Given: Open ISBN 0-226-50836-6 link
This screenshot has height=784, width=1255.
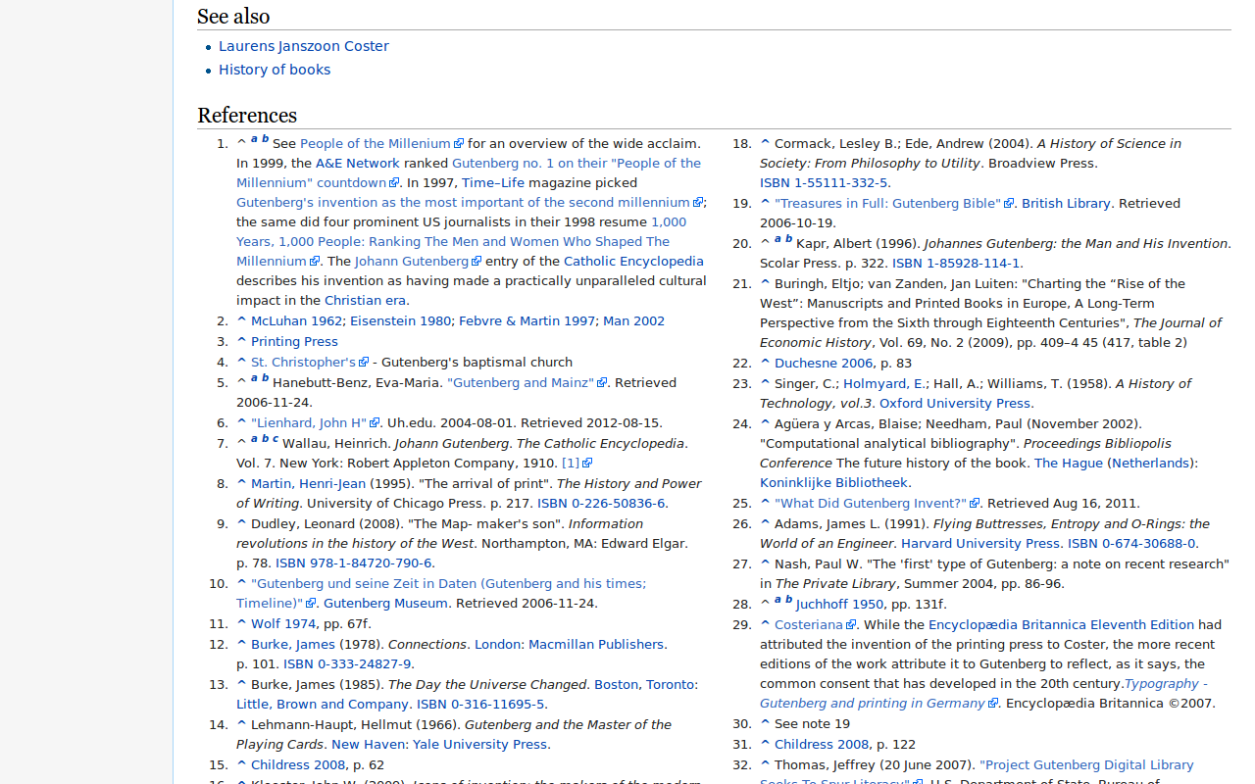Looking at the screenshot, I should tap(601, 503).
